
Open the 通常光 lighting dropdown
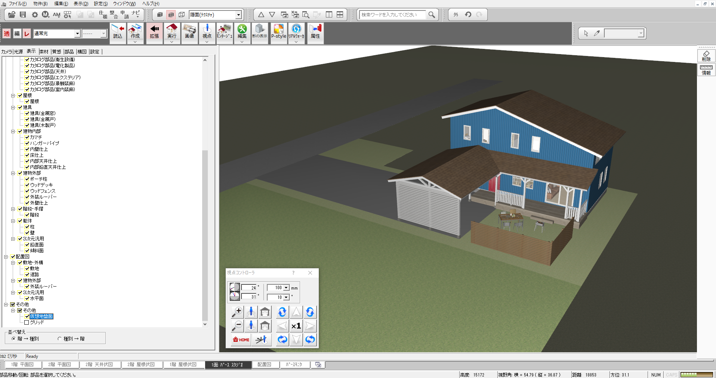(77, 34)
